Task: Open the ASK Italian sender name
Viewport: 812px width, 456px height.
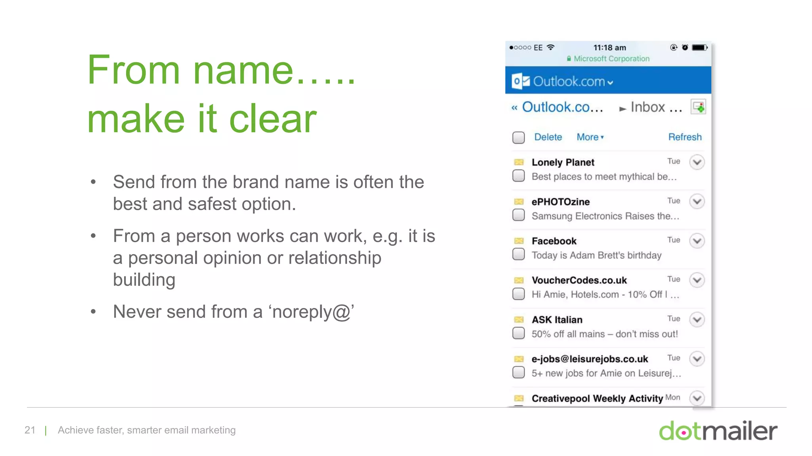Action: click(557, 319)
